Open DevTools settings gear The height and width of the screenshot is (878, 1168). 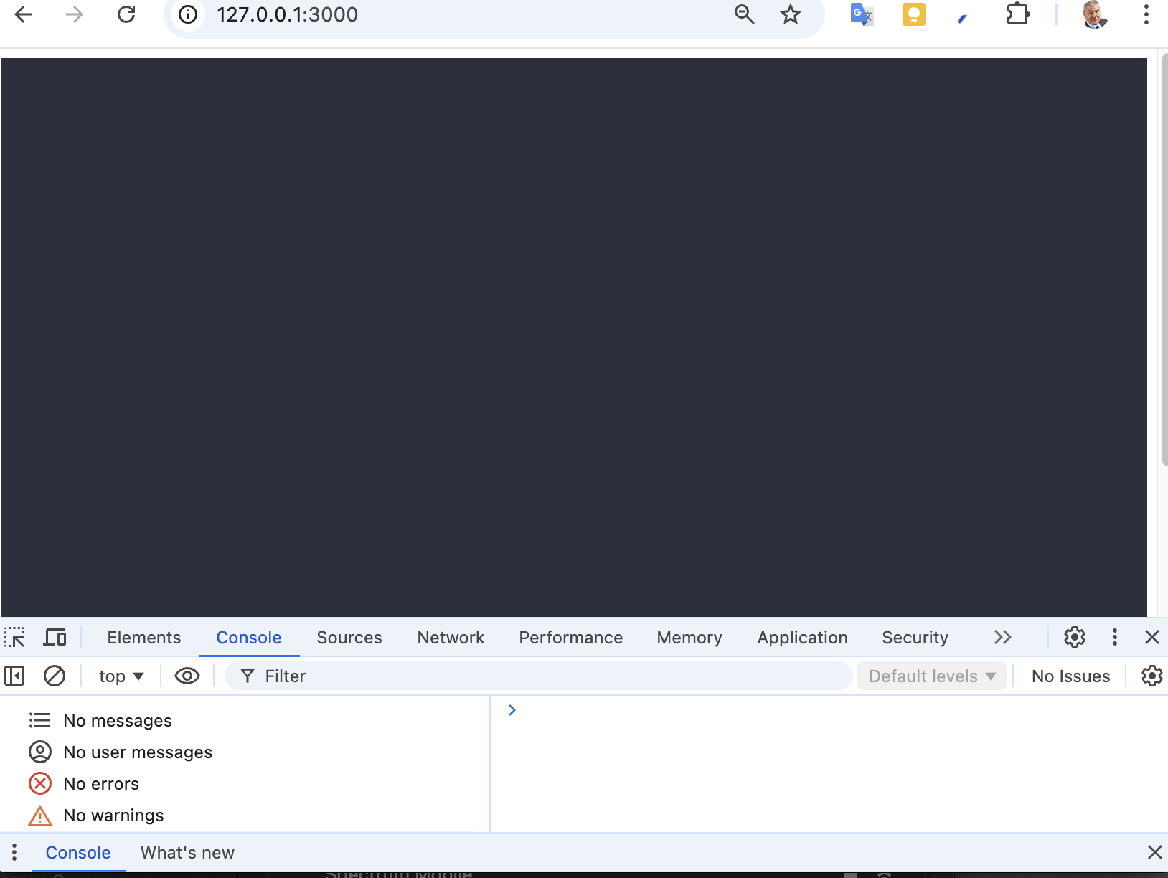pyautogui.click(x=1075, y=637)
